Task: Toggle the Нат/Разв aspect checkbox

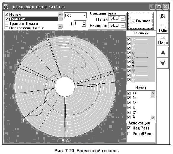Action: tap(129, 128)
